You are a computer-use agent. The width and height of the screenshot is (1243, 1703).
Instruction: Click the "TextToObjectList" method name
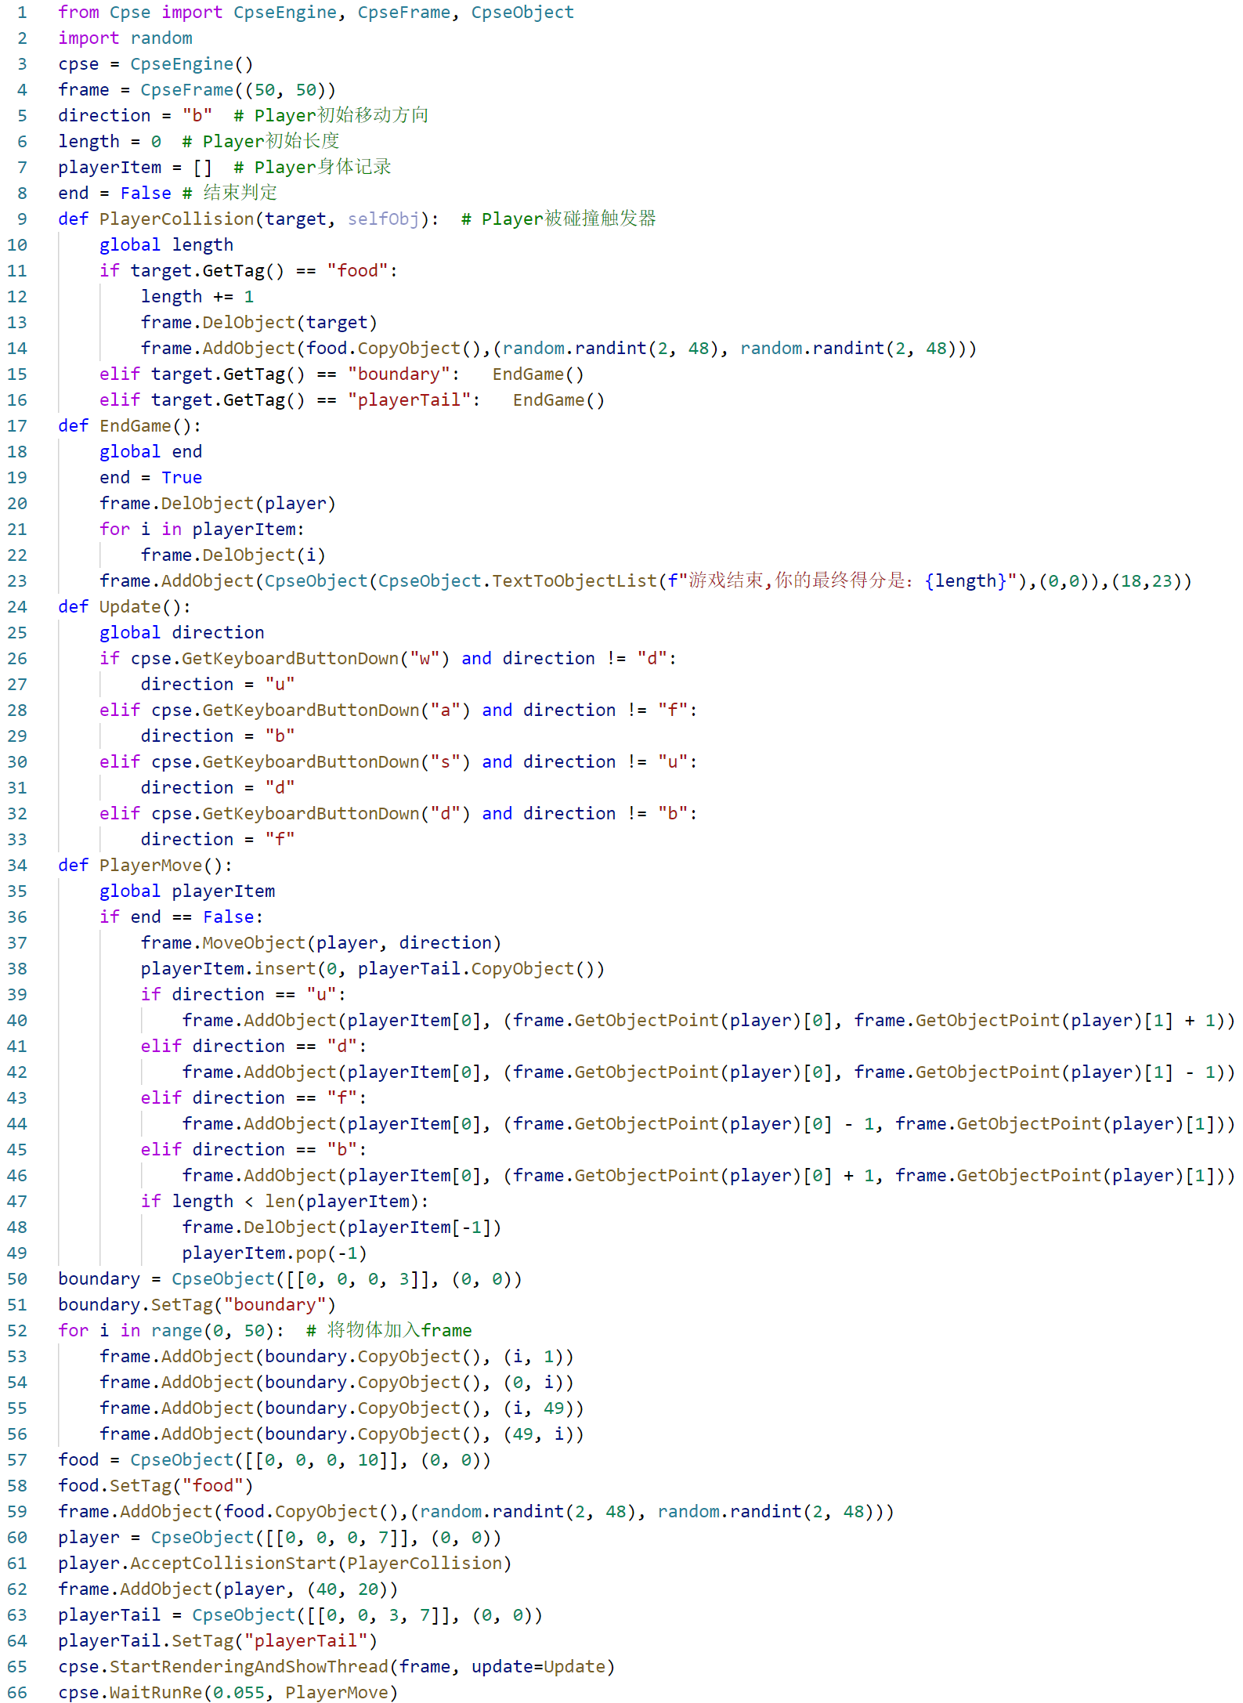575,581
